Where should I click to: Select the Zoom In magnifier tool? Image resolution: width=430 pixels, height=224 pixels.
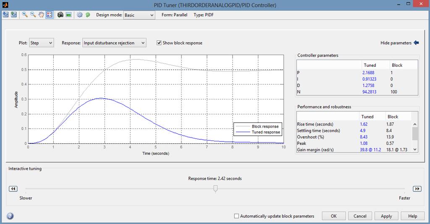(25, 15)
